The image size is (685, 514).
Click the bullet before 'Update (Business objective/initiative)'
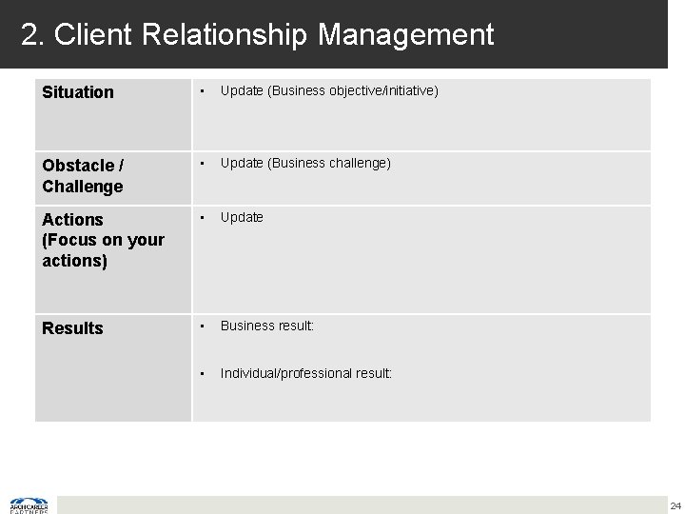(202, 91)
